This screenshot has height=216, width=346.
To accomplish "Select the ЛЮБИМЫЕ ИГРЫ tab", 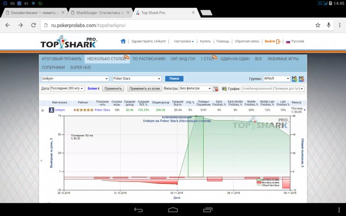I will [283, 59].
